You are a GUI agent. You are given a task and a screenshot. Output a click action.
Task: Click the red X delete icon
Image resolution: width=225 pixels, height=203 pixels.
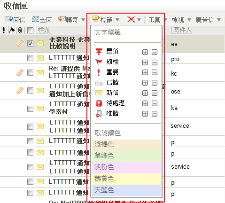[131, 20]
